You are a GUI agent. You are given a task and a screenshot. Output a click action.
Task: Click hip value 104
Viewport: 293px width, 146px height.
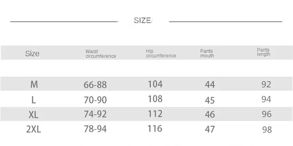[155, 84]
